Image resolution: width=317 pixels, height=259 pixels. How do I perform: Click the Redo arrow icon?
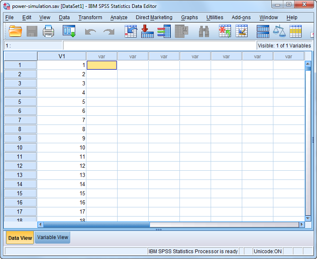pyautogui.click(x=109, y=32)
